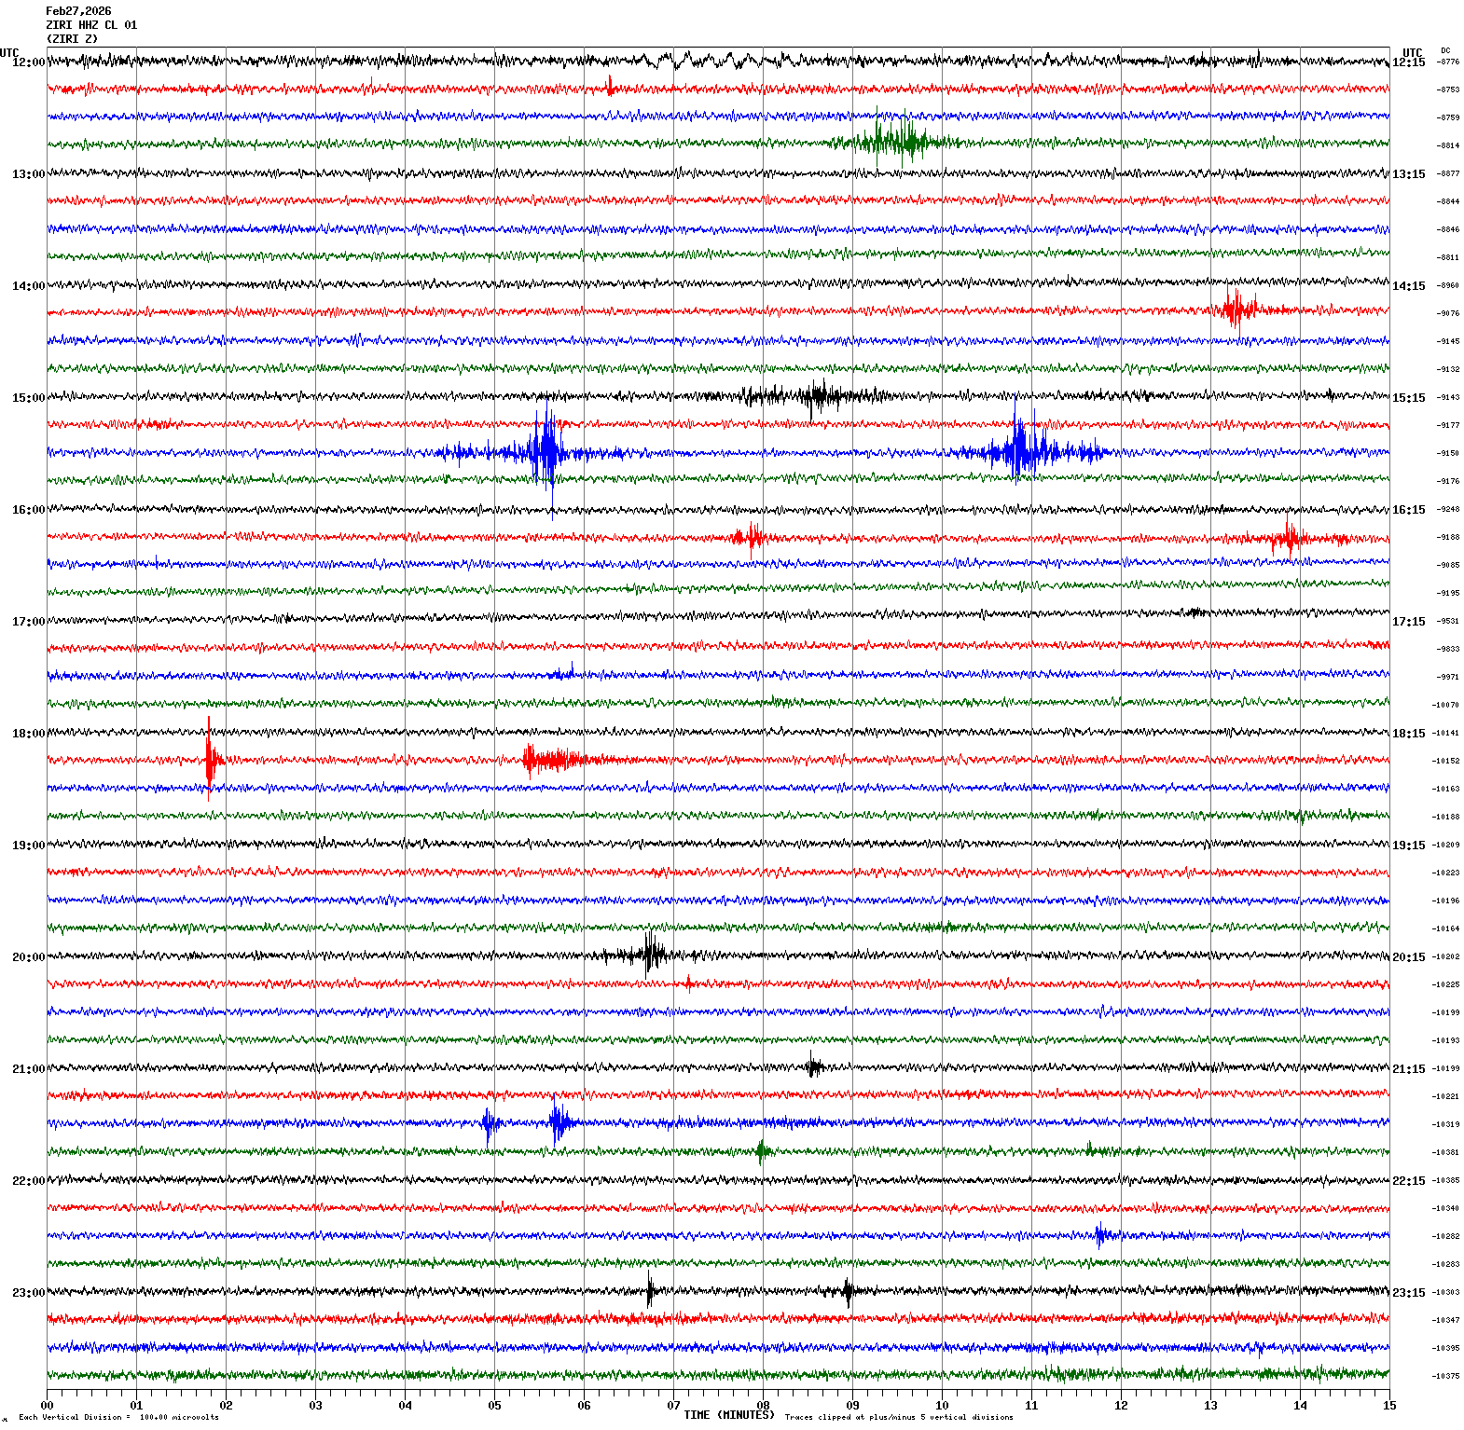Screen dimensions: 1464x1430
Task: Click the black event burst on the 15:00 trace
Action: point(817,396)
